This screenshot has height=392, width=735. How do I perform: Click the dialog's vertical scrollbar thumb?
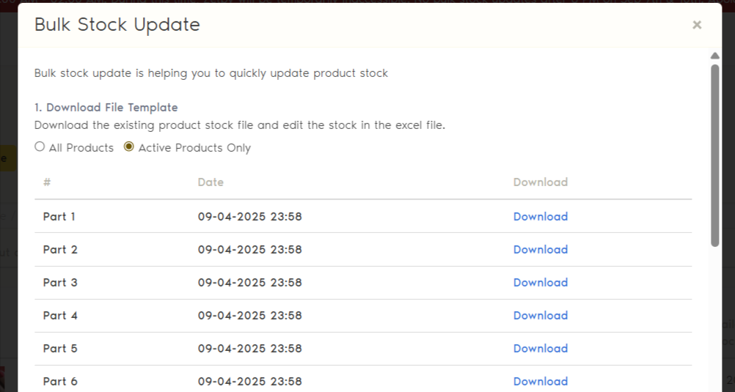(x=715, y=154)
